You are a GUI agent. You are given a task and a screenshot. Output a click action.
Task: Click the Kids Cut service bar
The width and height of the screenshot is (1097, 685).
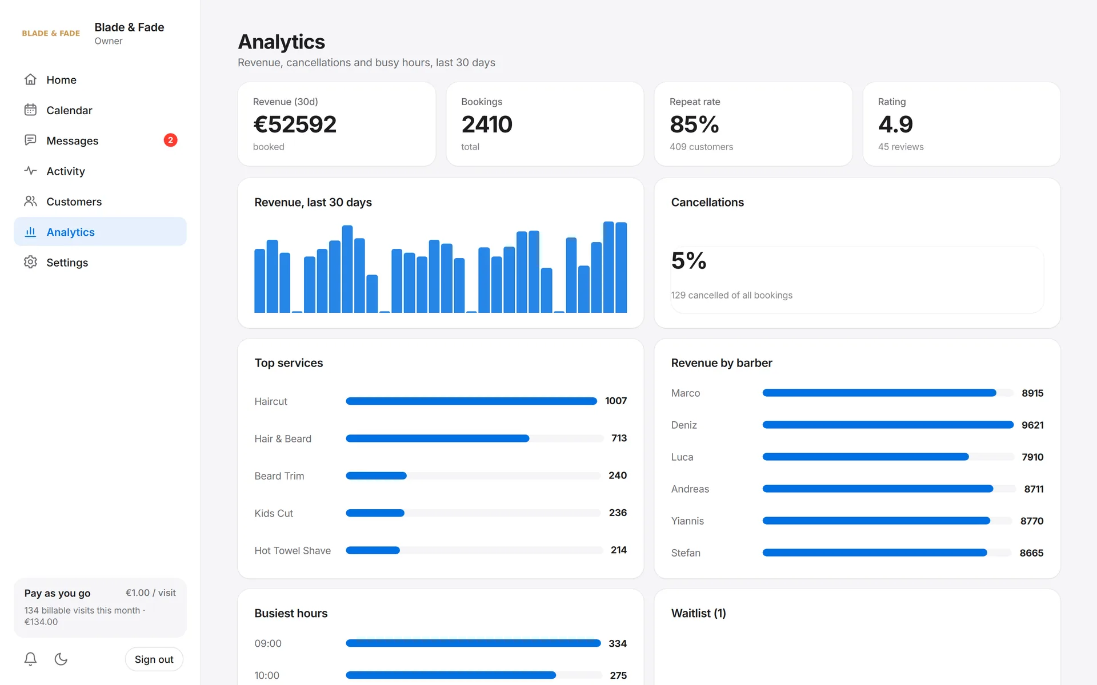473,513
